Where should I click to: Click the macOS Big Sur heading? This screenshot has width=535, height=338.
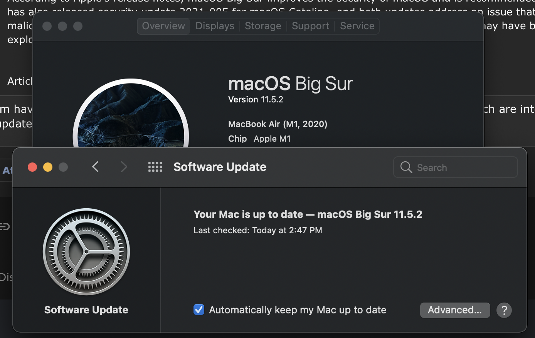coord(290,84)
